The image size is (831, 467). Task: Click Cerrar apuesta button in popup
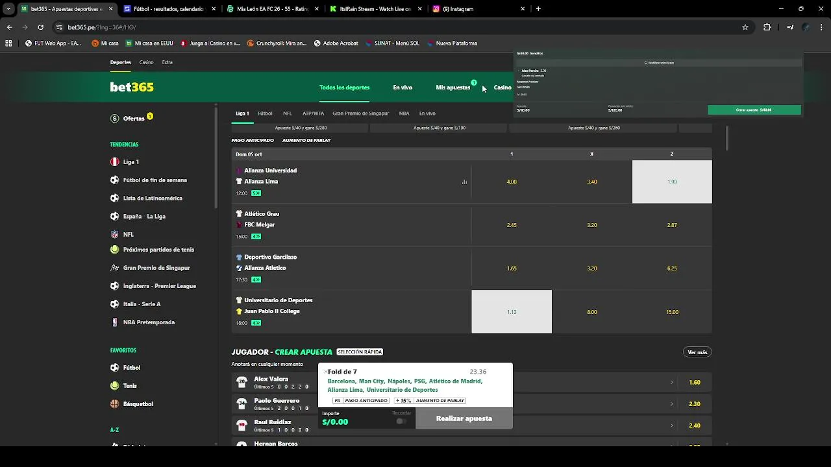pos(754,110)
